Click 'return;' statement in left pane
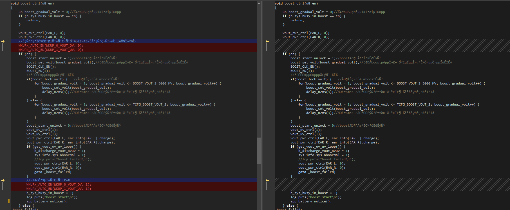 click(x=33, y=20)
